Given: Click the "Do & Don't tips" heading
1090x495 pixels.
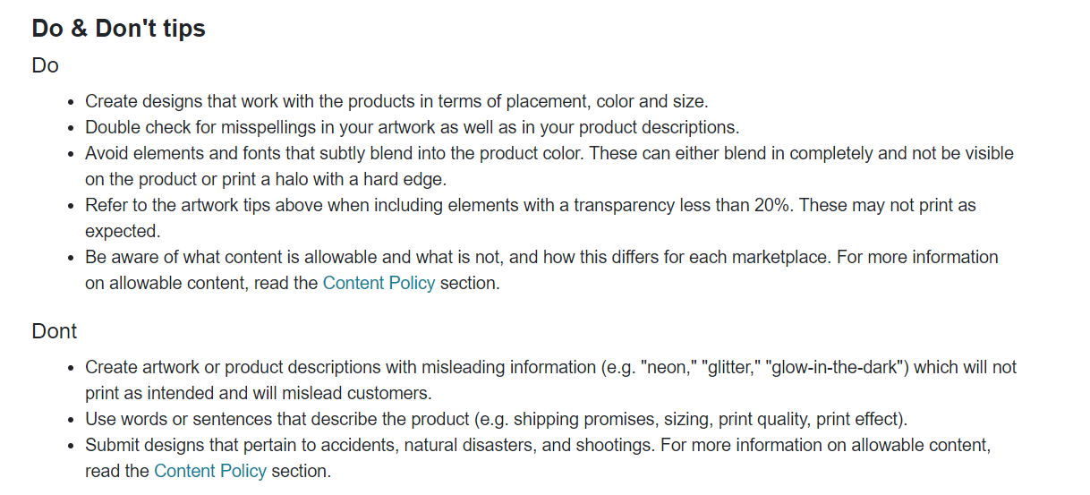Looking at the screenshot, I should pyautogui.click(x=119, y=29).
